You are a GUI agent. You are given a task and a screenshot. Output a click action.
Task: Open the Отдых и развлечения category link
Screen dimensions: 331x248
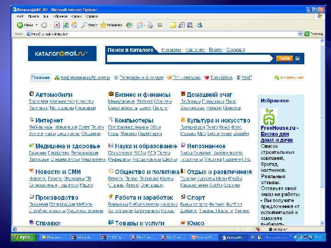coord(219,172)
